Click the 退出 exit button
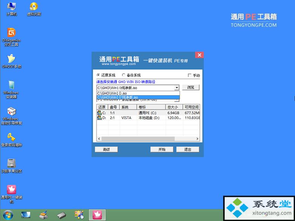Viewport: 295px width, 221px height. [x=188, y=149]
